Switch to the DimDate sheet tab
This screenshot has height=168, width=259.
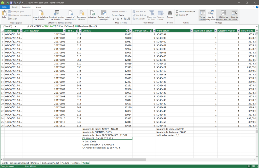[35, 163]
